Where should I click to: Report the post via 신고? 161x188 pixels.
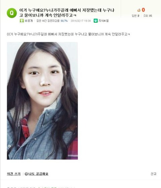154,174
